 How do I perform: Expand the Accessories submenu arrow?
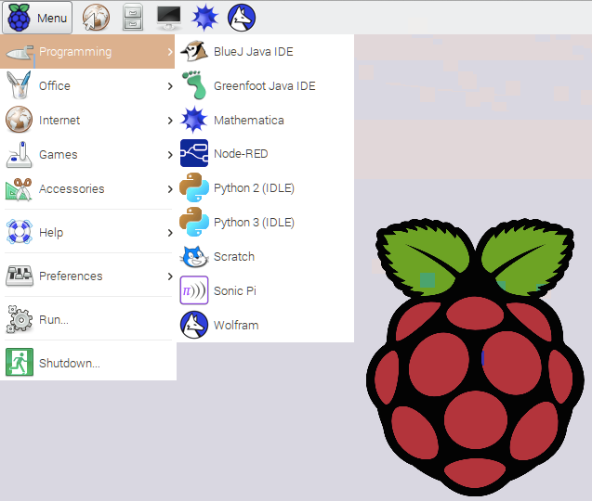170,189
